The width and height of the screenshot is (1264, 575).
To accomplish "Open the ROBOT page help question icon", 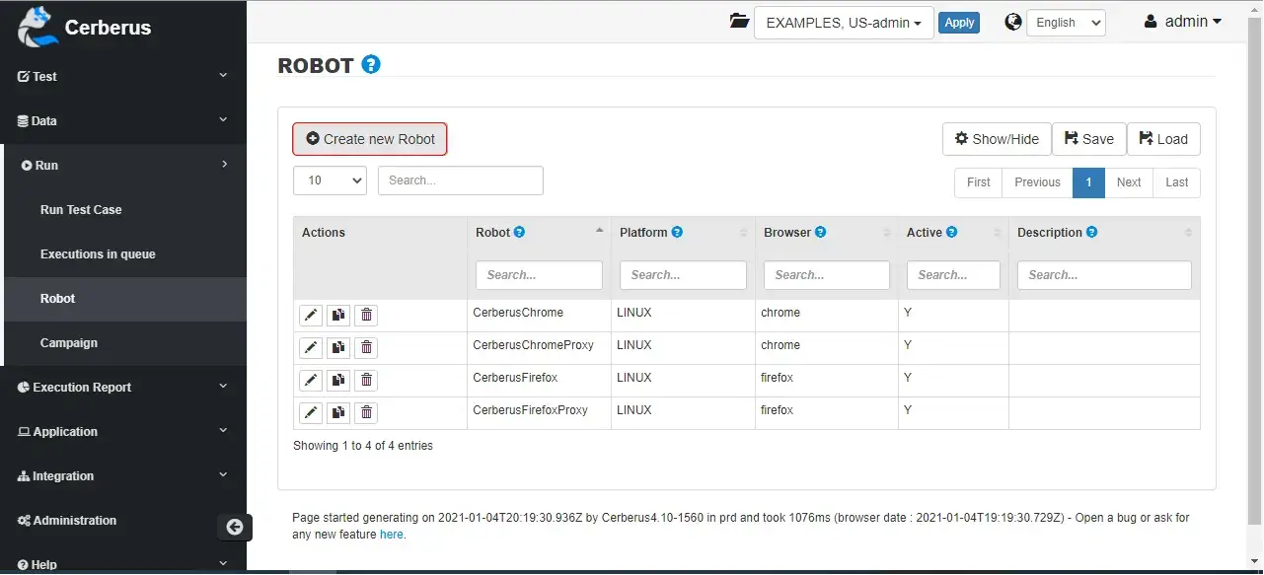I will (371, 65).
